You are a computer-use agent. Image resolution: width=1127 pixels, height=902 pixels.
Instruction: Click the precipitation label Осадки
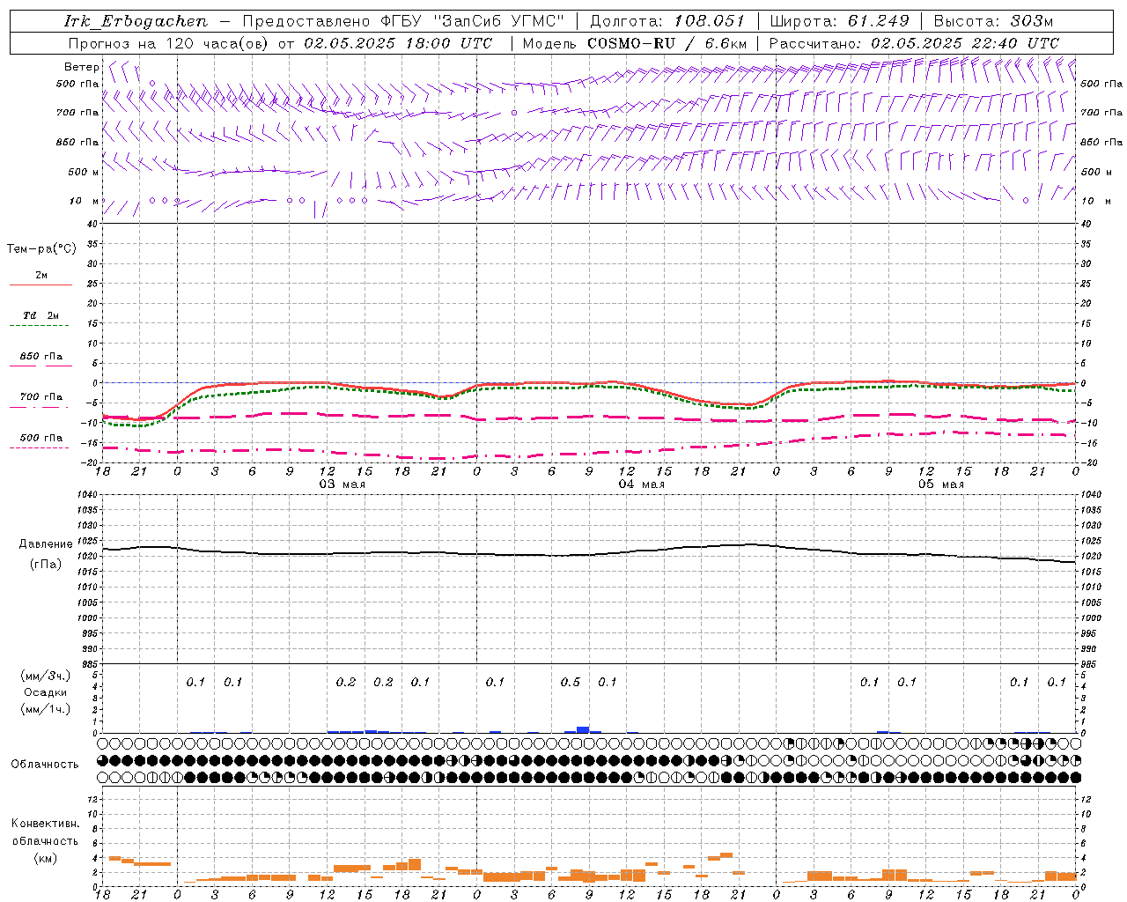coord(46,692)
